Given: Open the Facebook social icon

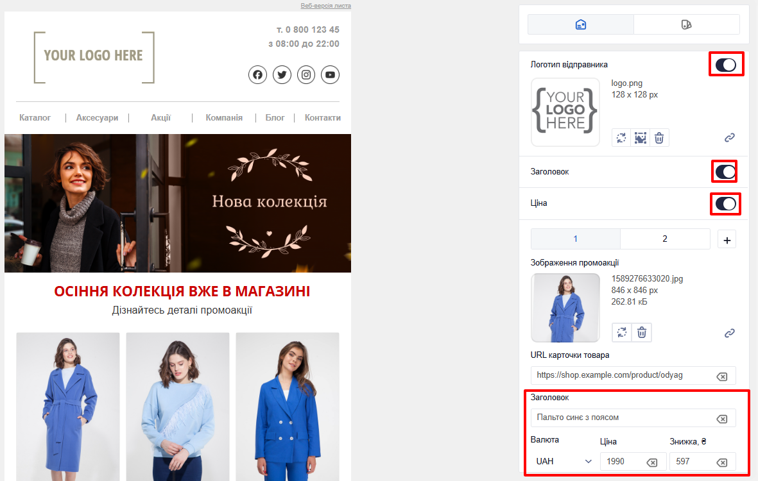Looking at the screenshot, I should [x=257, y=75].
